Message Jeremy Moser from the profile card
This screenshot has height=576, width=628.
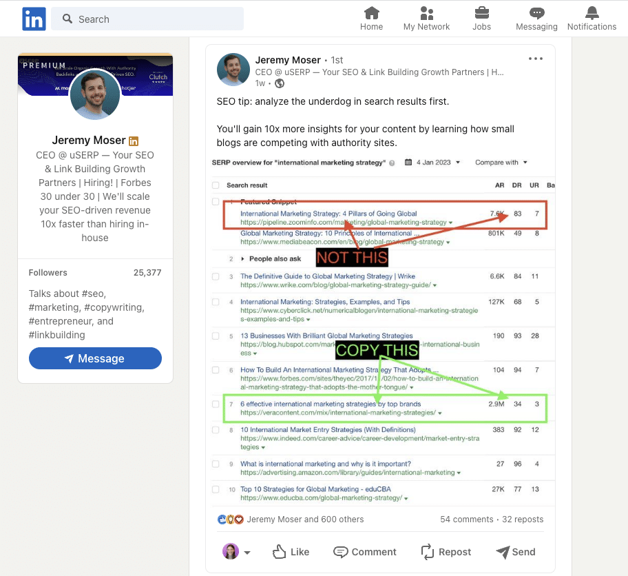95,358
